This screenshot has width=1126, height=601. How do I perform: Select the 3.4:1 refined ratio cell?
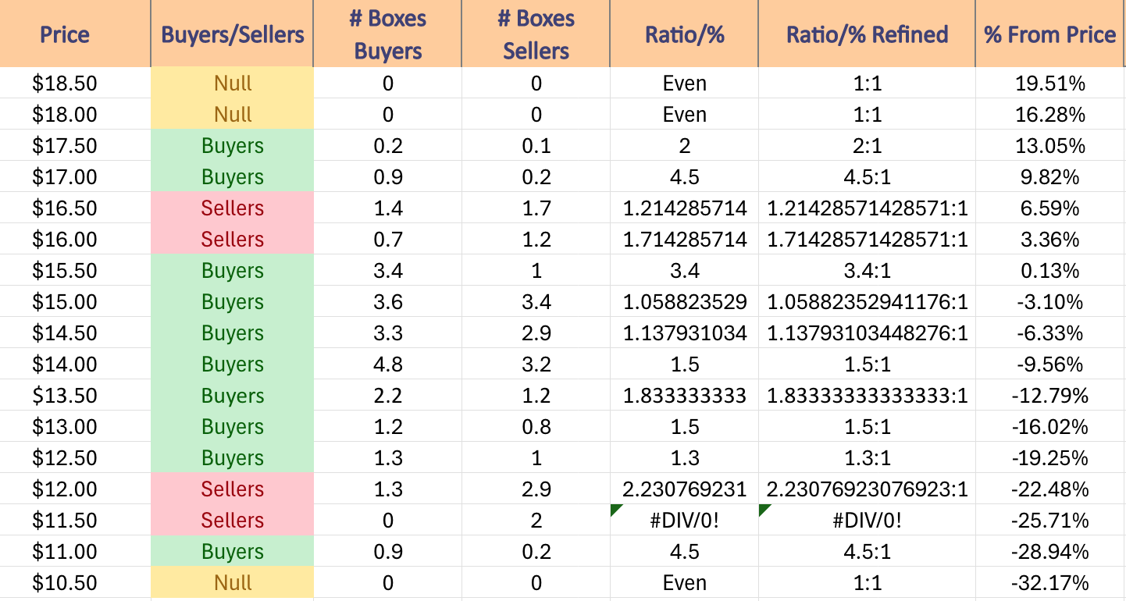pos(867,271)
